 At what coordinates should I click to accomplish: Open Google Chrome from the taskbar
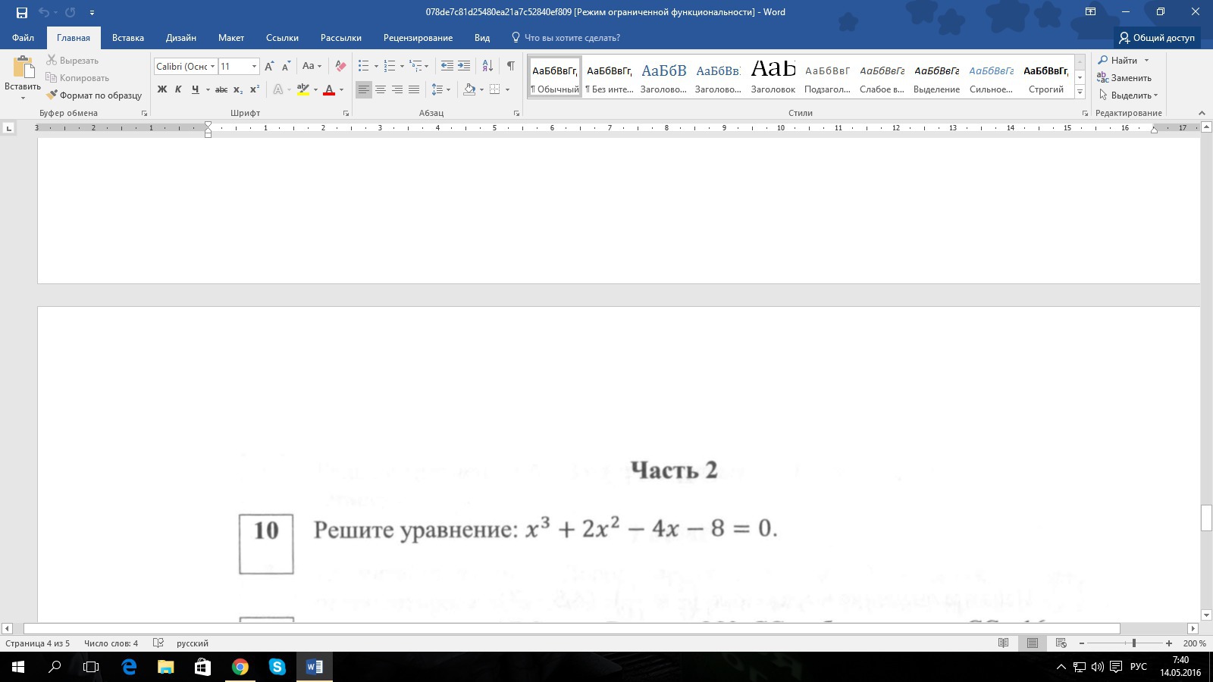click(240, 667)
